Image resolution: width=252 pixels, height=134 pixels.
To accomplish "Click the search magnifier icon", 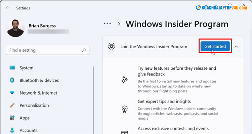I will (84, 50).
